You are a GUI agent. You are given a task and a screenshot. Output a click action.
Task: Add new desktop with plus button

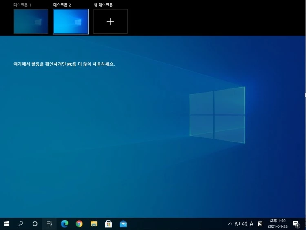click(x=111, y=22)
